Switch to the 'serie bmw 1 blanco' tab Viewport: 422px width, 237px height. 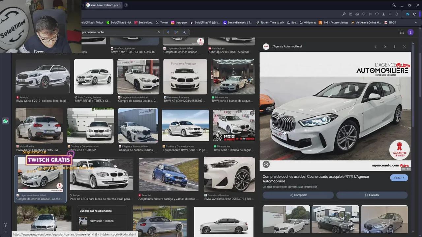104,5
